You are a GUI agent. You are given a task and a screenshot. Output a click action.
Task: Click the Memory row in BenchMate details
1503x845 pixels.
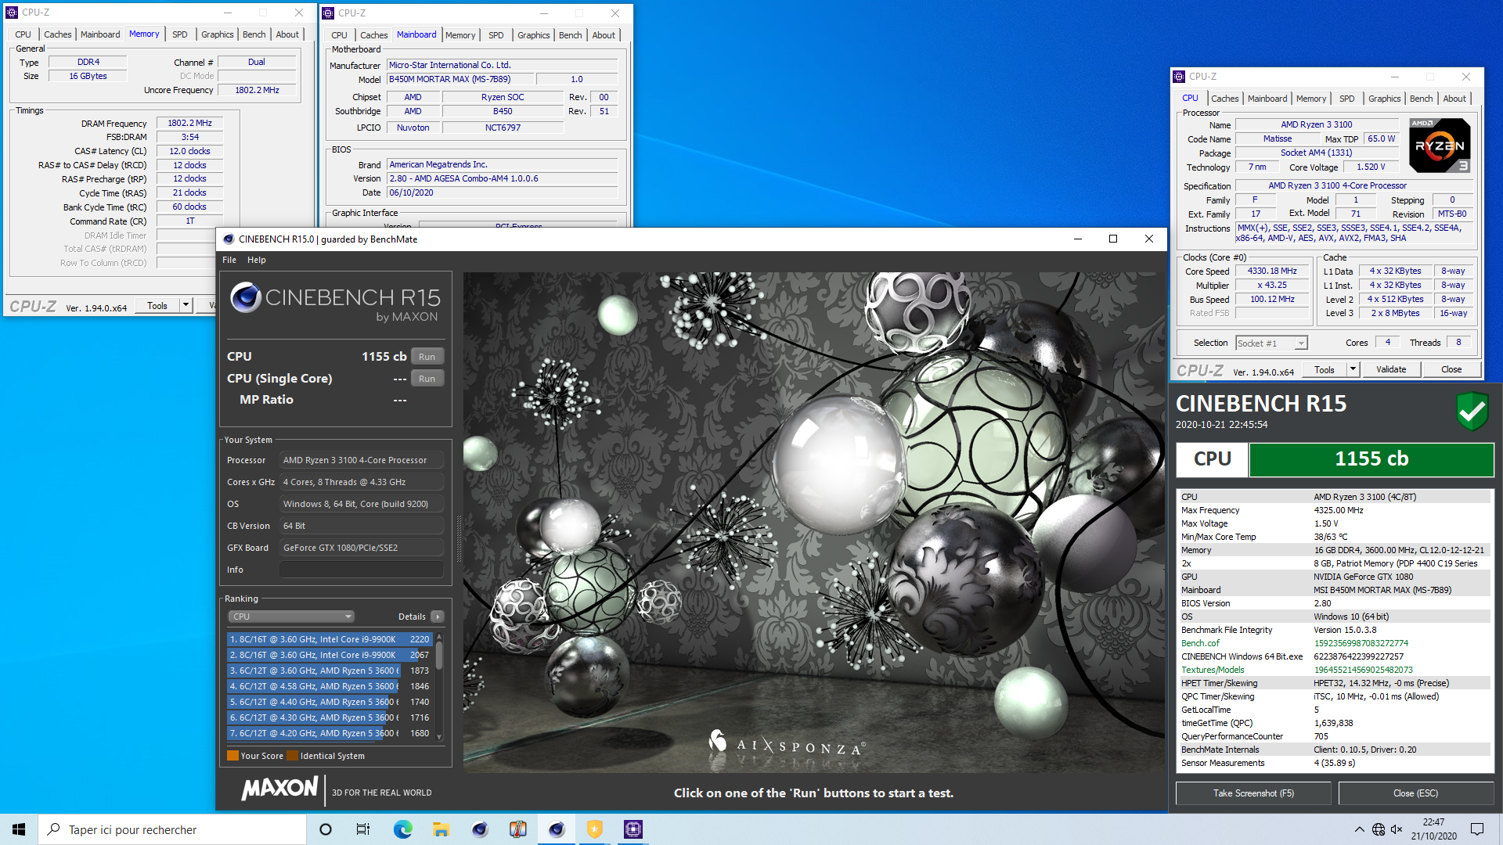[x=1335, y=550]
